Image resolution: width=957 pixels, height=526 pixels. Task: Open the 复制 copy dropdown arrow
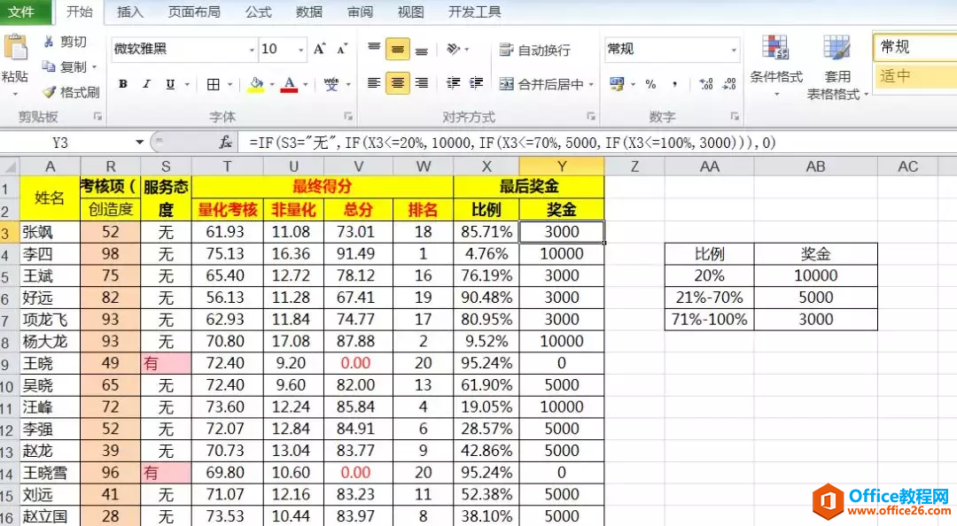[x=94, y=67]
